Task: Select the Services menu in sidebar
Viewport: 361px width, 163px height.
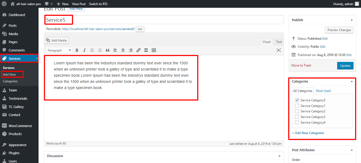Action: click(19, 58)
